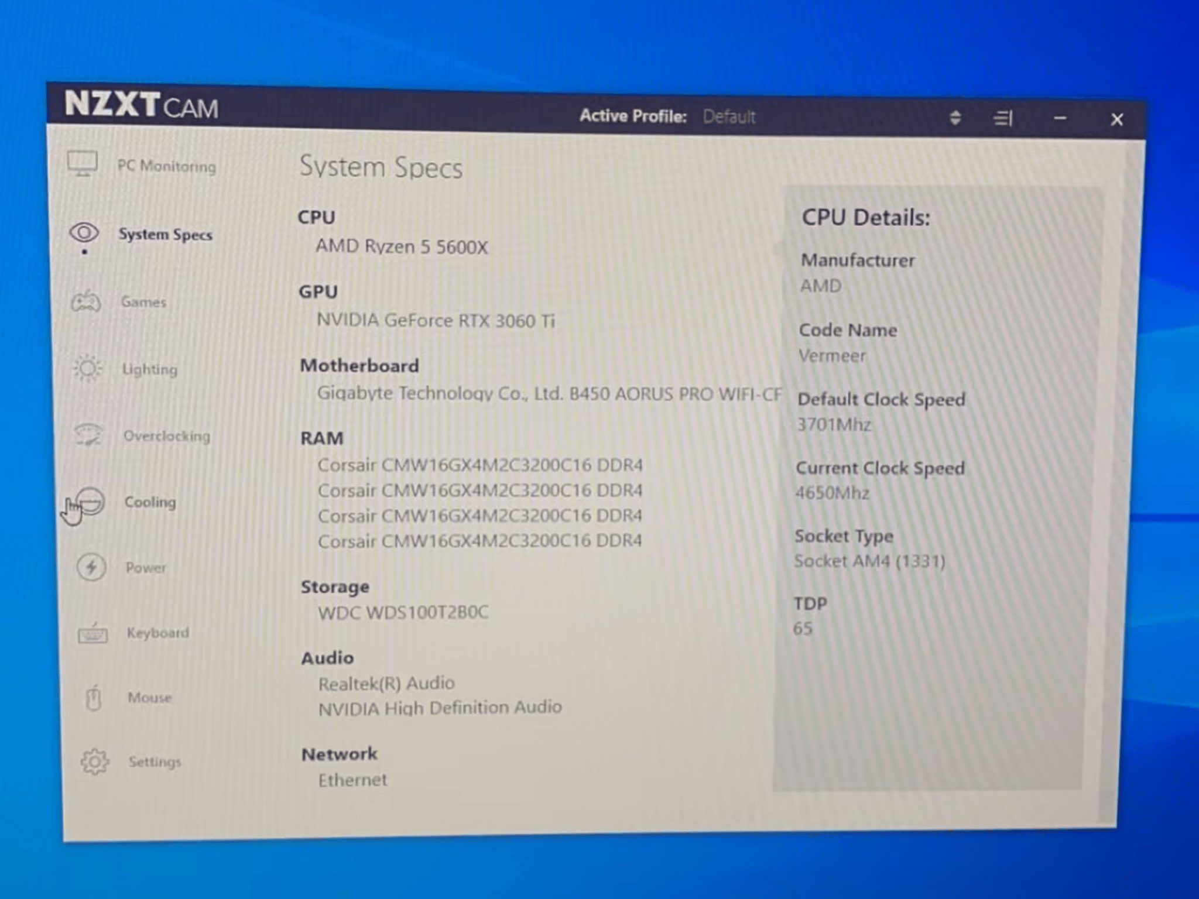Click the Default profile name field
This screenshot has height=899, width=1199.
[729, 117]
